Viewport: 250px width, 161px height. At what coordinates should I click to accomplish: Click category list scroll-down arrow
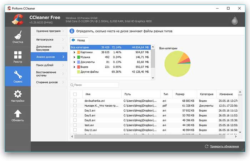(153, 78)
